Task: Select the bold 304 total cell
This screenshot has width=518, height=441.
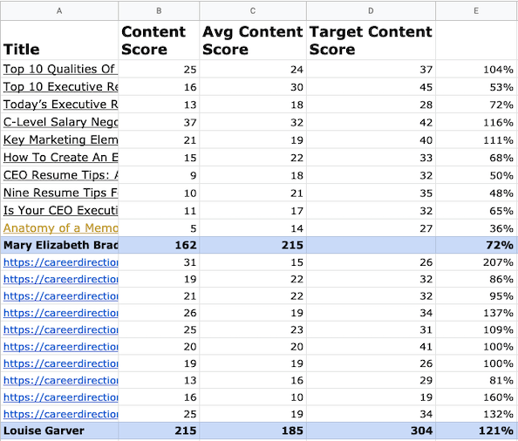Action: [371, 431]
